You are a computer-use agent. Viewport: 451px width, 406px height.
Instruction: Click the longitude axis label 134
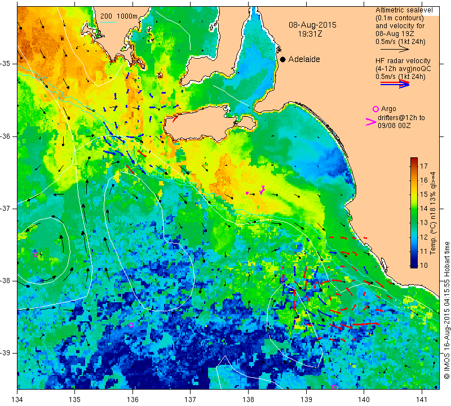coord(17,399)
